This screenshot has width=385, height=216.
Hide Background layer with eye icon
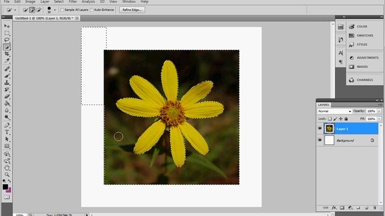click(319, 140)
